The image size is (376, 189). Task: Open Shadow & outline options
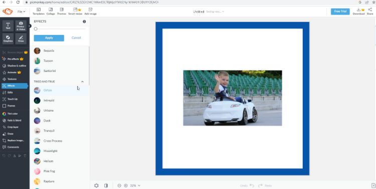pyautogui.click(x=15, y=65)
